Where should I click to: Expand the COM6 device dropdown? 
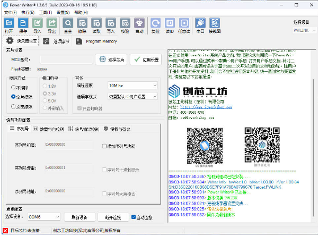44,217
